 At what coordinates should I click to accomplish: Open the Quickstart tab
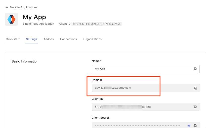point(13,39)
